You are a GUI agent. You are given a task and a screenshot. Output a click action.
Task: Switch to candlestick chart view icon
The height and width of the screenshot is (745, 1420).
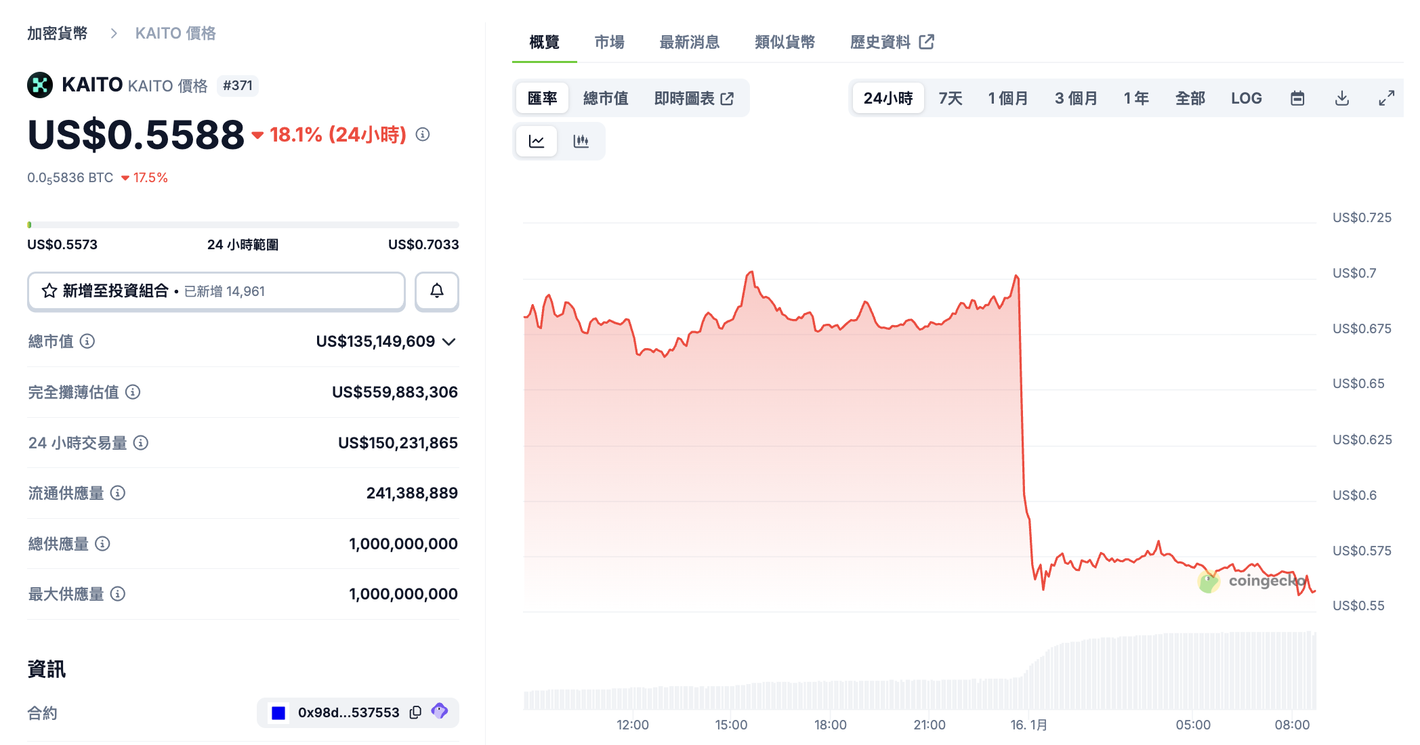[x=581, y=141]
